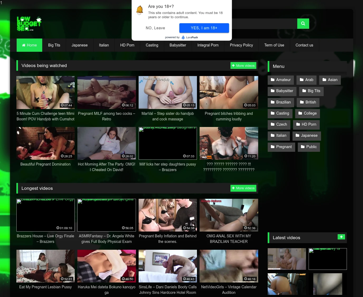Select the College category tag
363x297 pixels.
coord(308,113)
